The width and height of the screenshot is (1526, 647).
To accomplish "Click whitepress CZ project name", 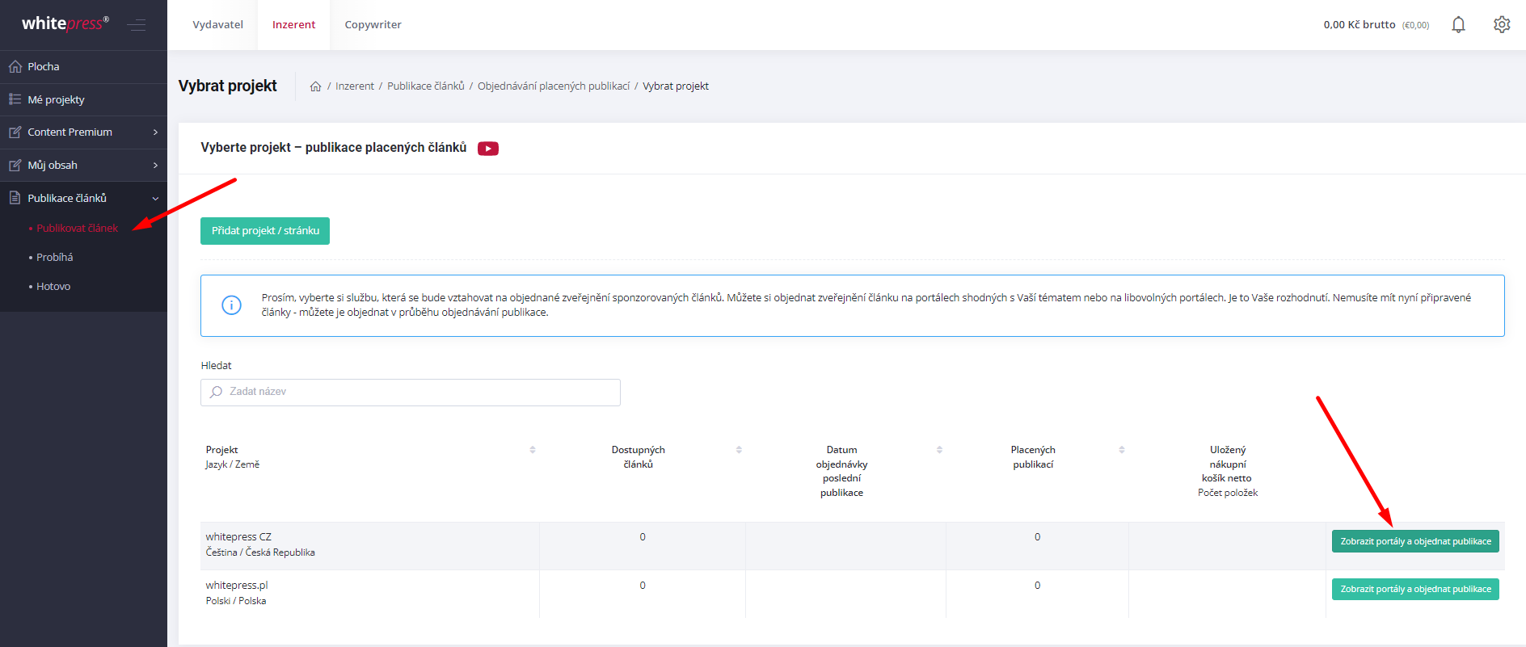I will click(x=238, y=537).
